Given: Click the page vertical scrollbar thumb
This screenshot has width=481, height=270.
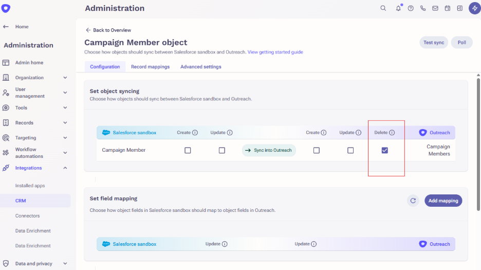Looking at the screenshot, I should [x=478, y=145].
